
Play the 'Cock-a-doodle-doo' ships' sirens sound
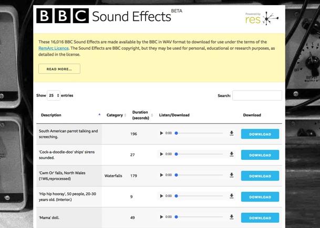pos(161,154)
